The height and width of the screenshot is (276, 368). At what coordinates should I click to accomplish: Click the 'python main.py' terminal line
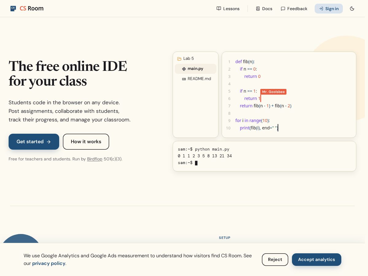click(x=204, y=149)
